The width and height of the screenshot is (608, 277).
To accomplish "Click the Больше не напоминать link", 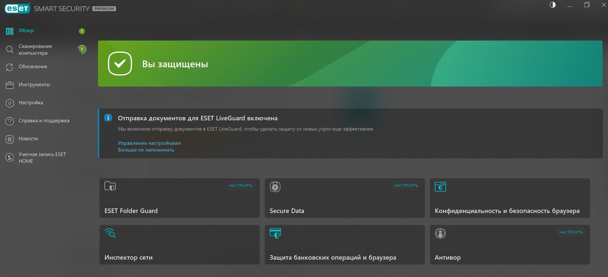I will click(x=146, y=150).
